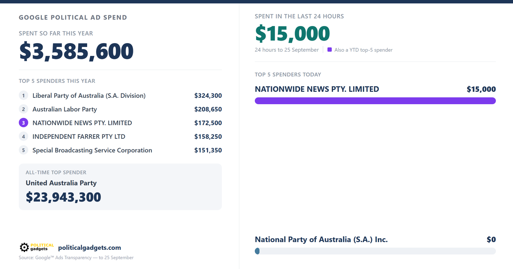Click the purple legend square for YTD top-5 spender
The width and height of the screenshot is (513, 269).
[x=330, y=50]
